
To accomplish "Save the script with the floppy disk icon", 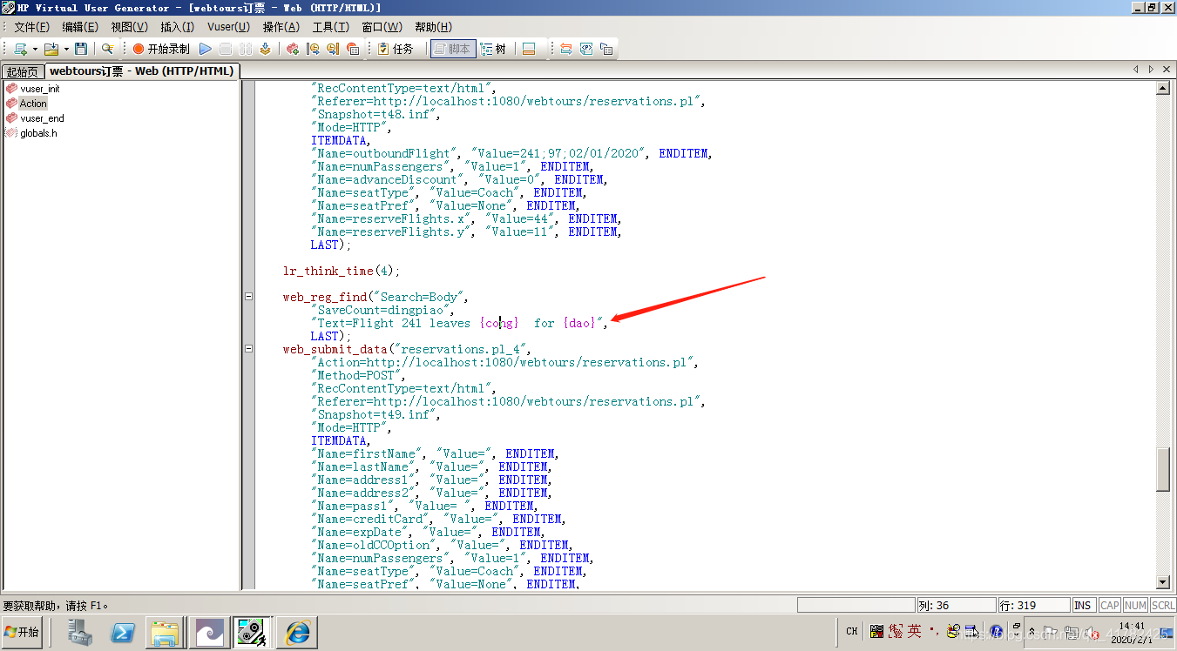I will pyautogui.click(x=81, y=49).
